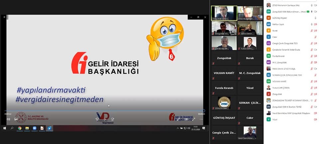
Task: Open File Explorer from the taskbar
Action: 27,128
